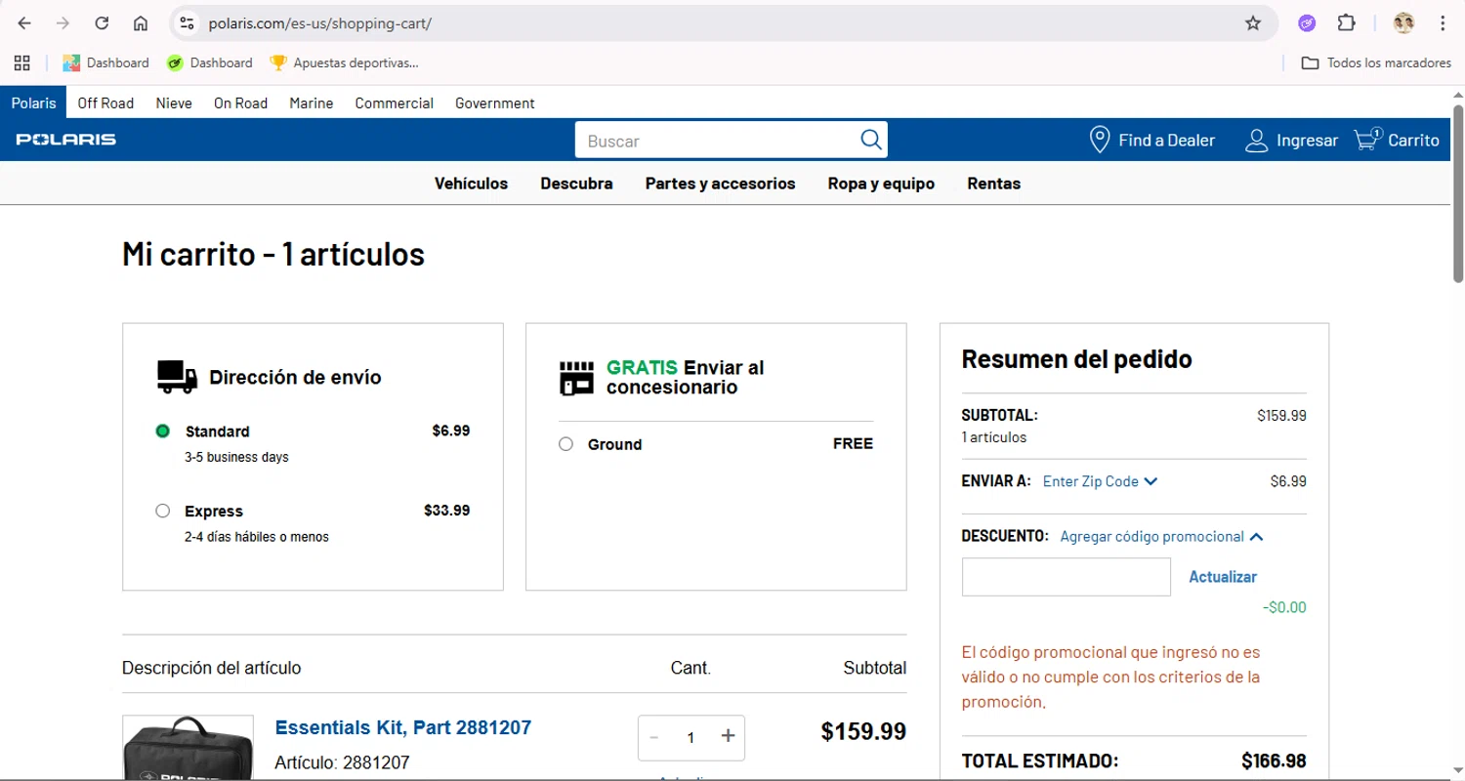Screen dimensions: 1465x781
Task: Switch to the Nieve tab
Action: pyautogui.click(x=174, y=103)
